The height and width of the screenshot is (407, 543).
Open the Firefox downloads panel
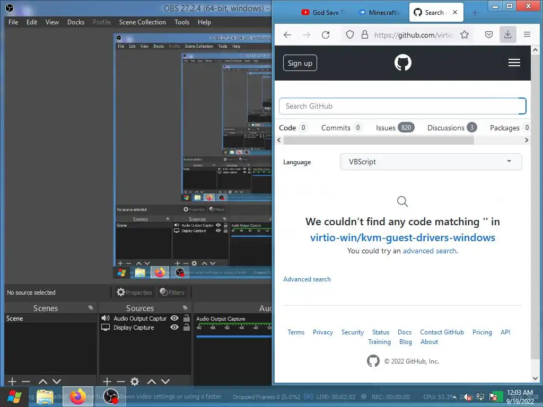pos(507,34)
